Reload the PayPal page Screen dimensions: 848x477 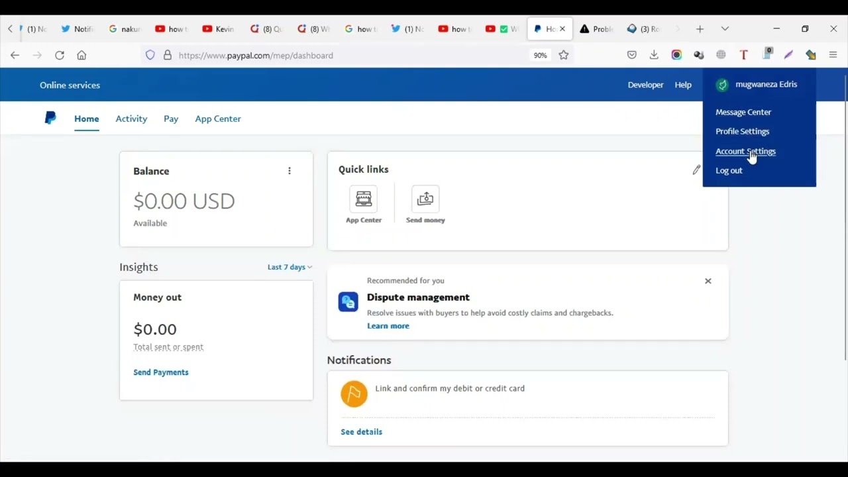click(60, 55)
